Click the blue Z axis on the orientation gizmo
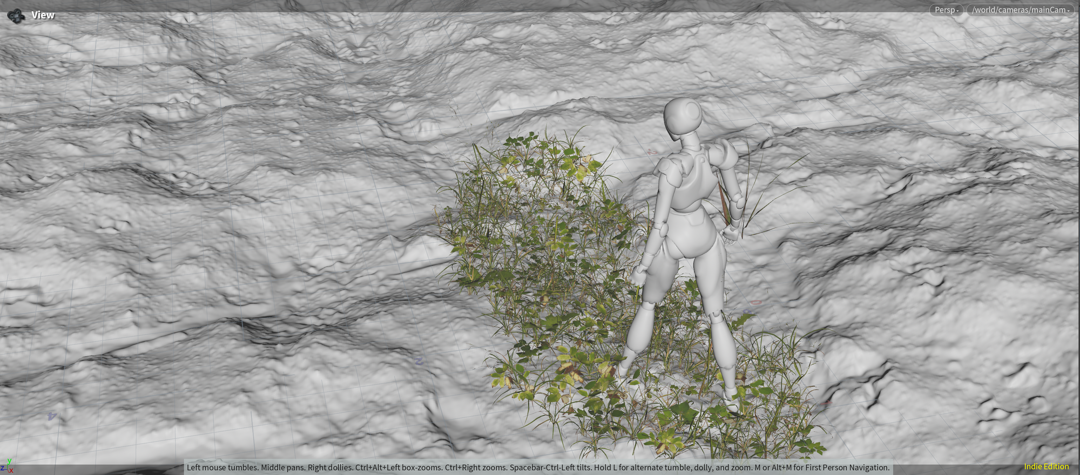Image resolution: width=1080 pixels, height=475 pixels. 3,469
